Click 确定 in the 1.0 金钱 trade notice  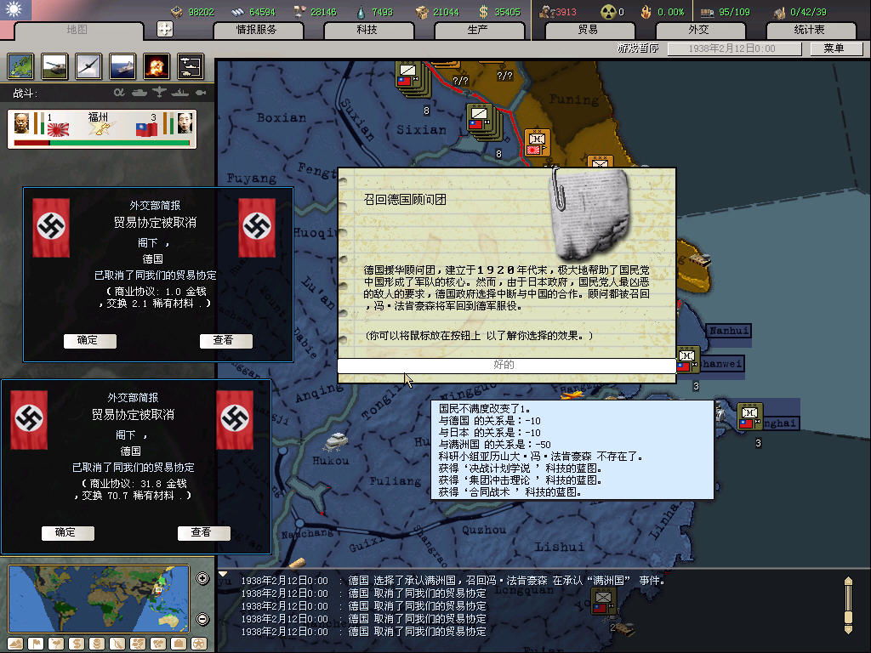[89, 340]
